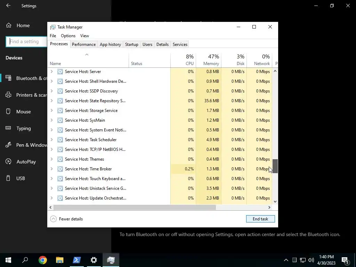Click the gear icon of Service Host: Update Orchestrator
Image resolution: width=356 pixels, height=267 pixels.
click(x=60, y=198)
